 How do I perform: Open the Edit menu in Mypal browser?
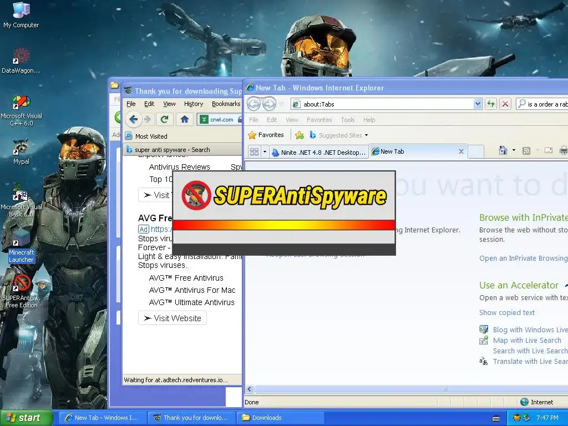click(x=149, y=104)
